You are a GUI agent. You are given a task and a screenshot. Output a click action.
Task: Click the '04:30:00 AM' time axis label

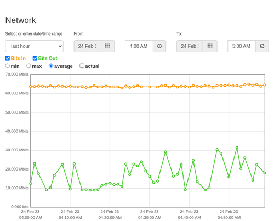coord(150,218)
